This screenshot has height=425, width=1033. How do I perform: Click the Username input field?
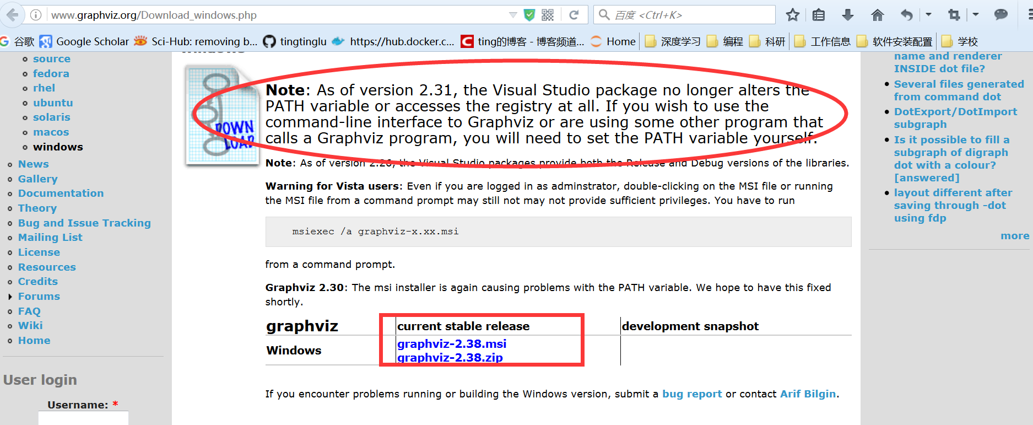83,418
